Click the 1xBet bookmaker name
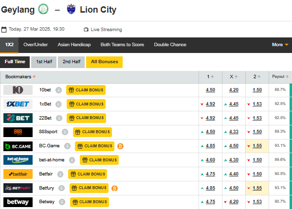 [45, 104]
